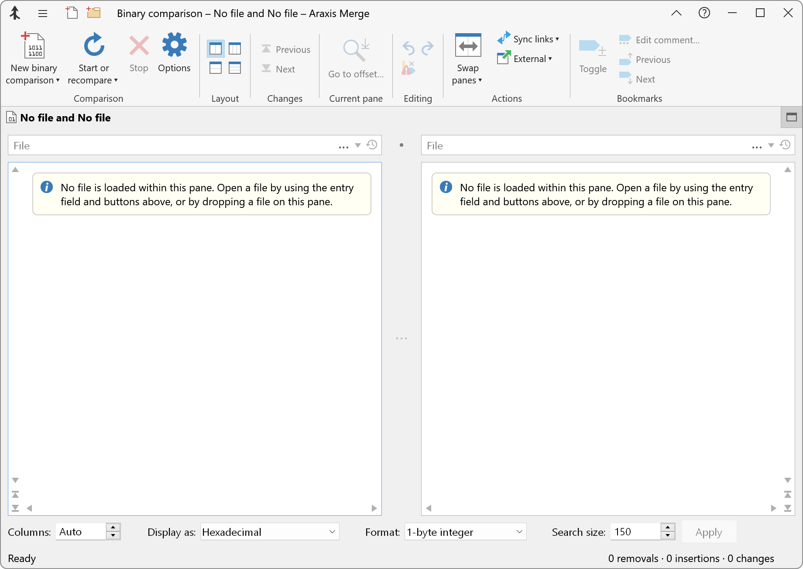Open the hamburger application menu
Screen dimensions: 803x569
click(43, 13)
